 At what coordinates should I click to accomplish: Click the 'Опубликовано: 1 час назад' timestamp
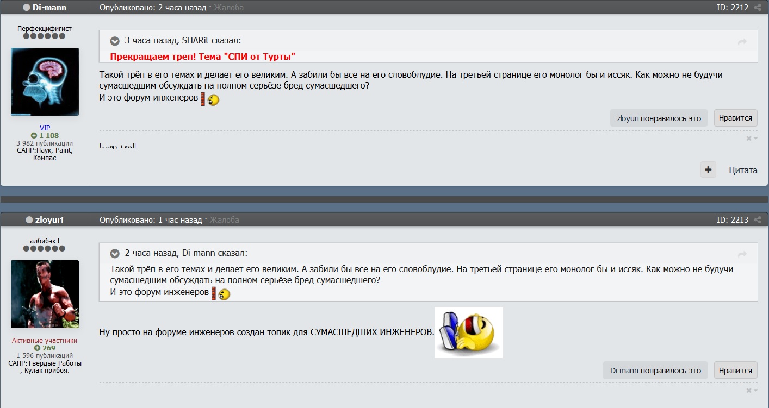(151, 220)
